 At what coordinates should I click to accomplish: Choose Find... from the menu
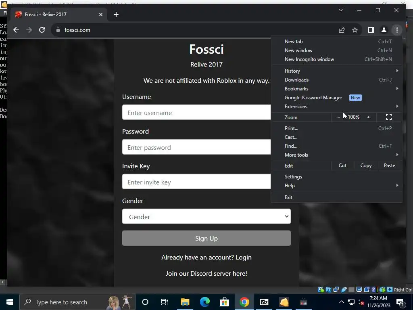coord(337,146)
